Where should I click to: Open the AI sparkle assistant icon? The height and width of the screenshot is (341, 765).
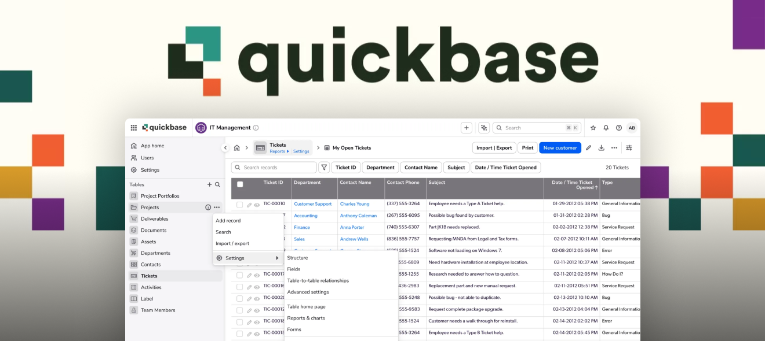click(484, 128)
